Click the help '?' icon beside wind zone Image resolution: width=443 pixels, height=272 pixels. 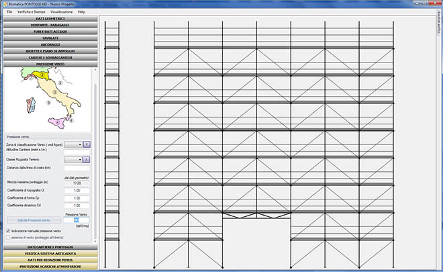click(x=87, y=144)
